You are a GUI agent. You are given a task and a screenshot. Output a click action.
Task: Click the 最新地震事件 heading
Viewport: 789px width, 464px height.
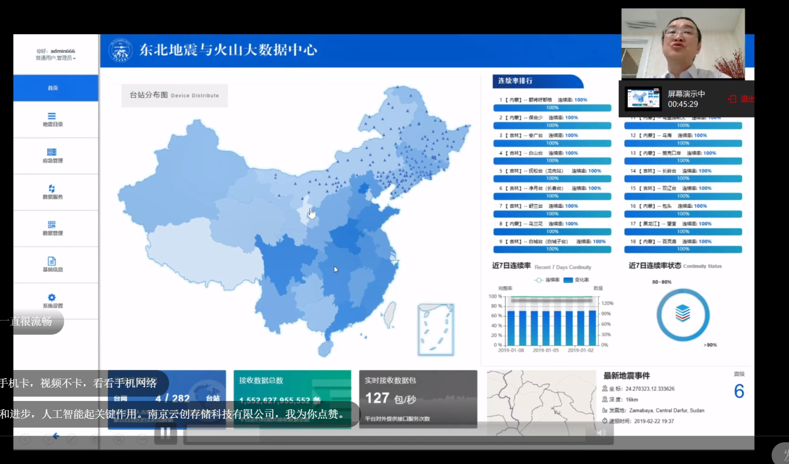tap(626, 376)
